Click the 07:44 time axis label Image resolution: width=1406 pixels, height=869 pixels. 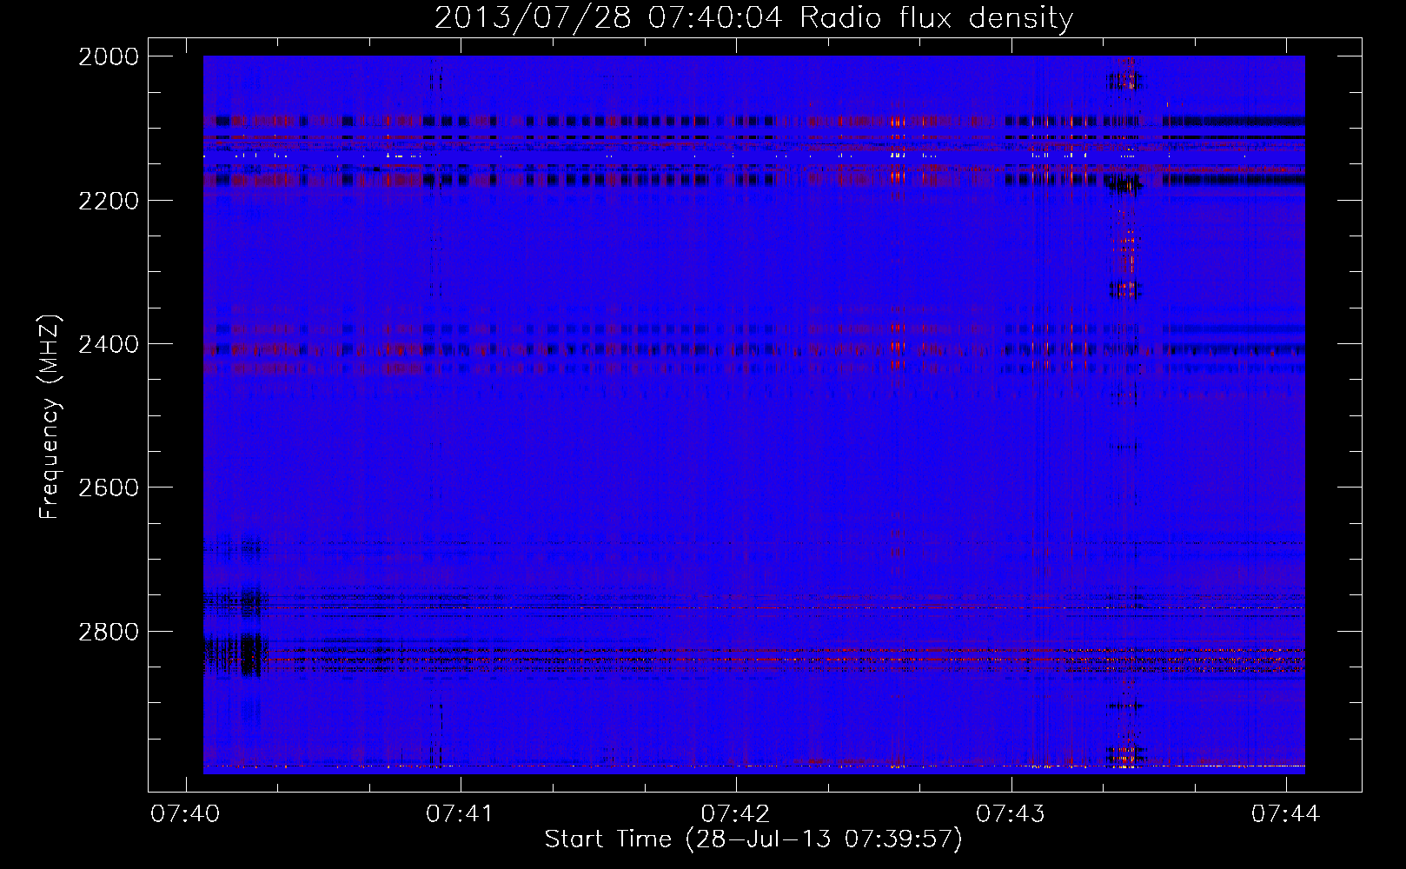click(1285, 813)
